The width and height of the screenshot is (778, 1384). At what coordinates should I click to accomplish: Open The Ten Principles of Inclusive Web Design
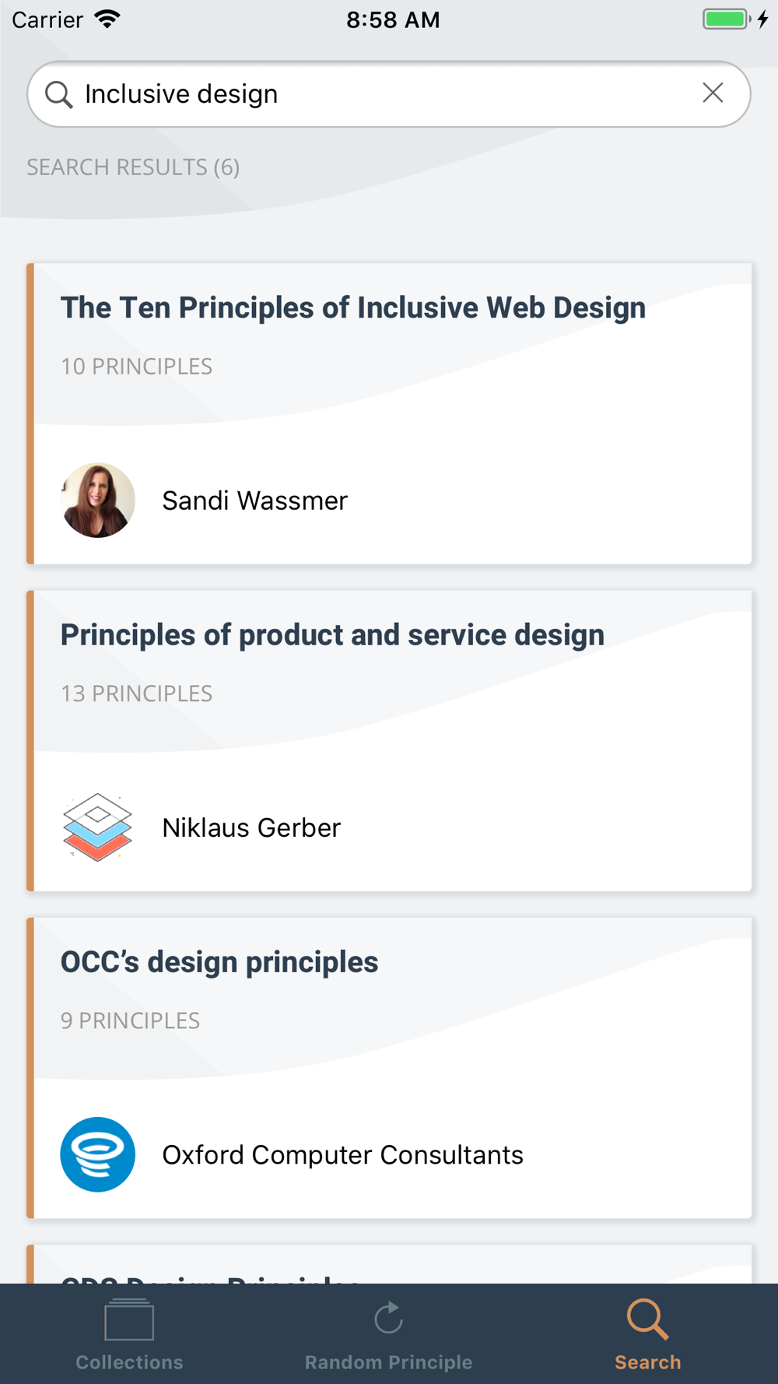(353, 308)
